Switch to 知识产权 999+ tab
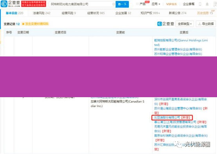 [150, 13]
